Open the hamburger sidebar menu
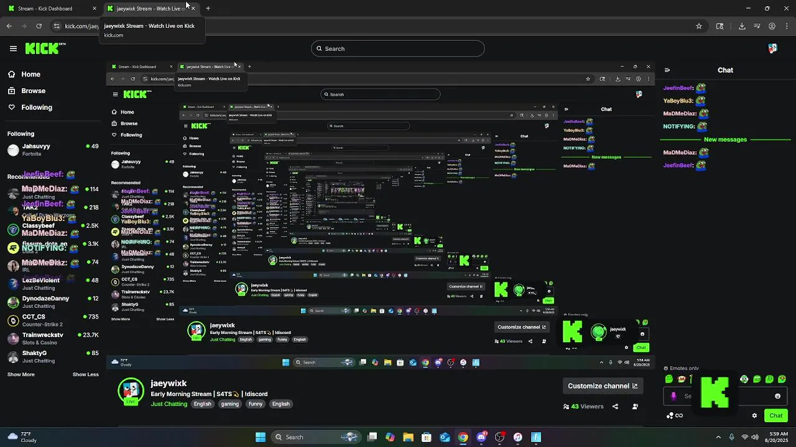The image size is (796, 447). [13, 48]
